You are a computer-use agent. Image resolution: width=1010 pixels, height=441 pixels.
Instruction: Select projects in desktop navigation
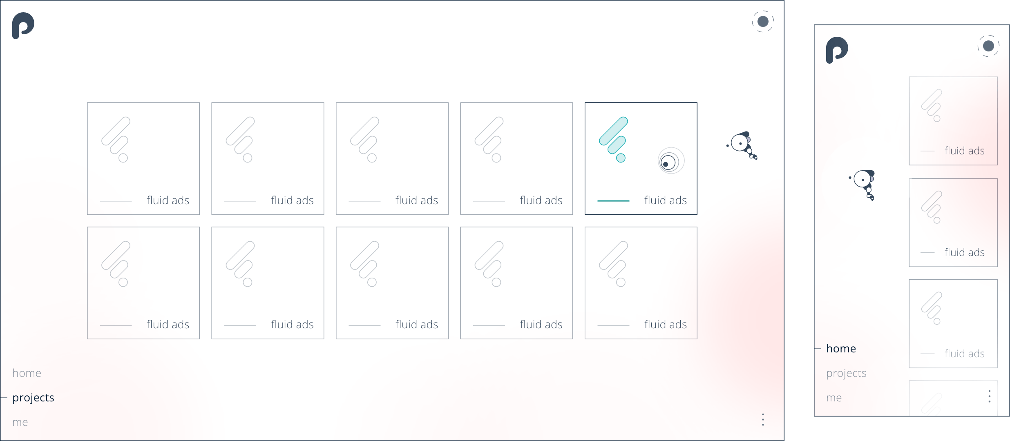[x=33, y=397]
